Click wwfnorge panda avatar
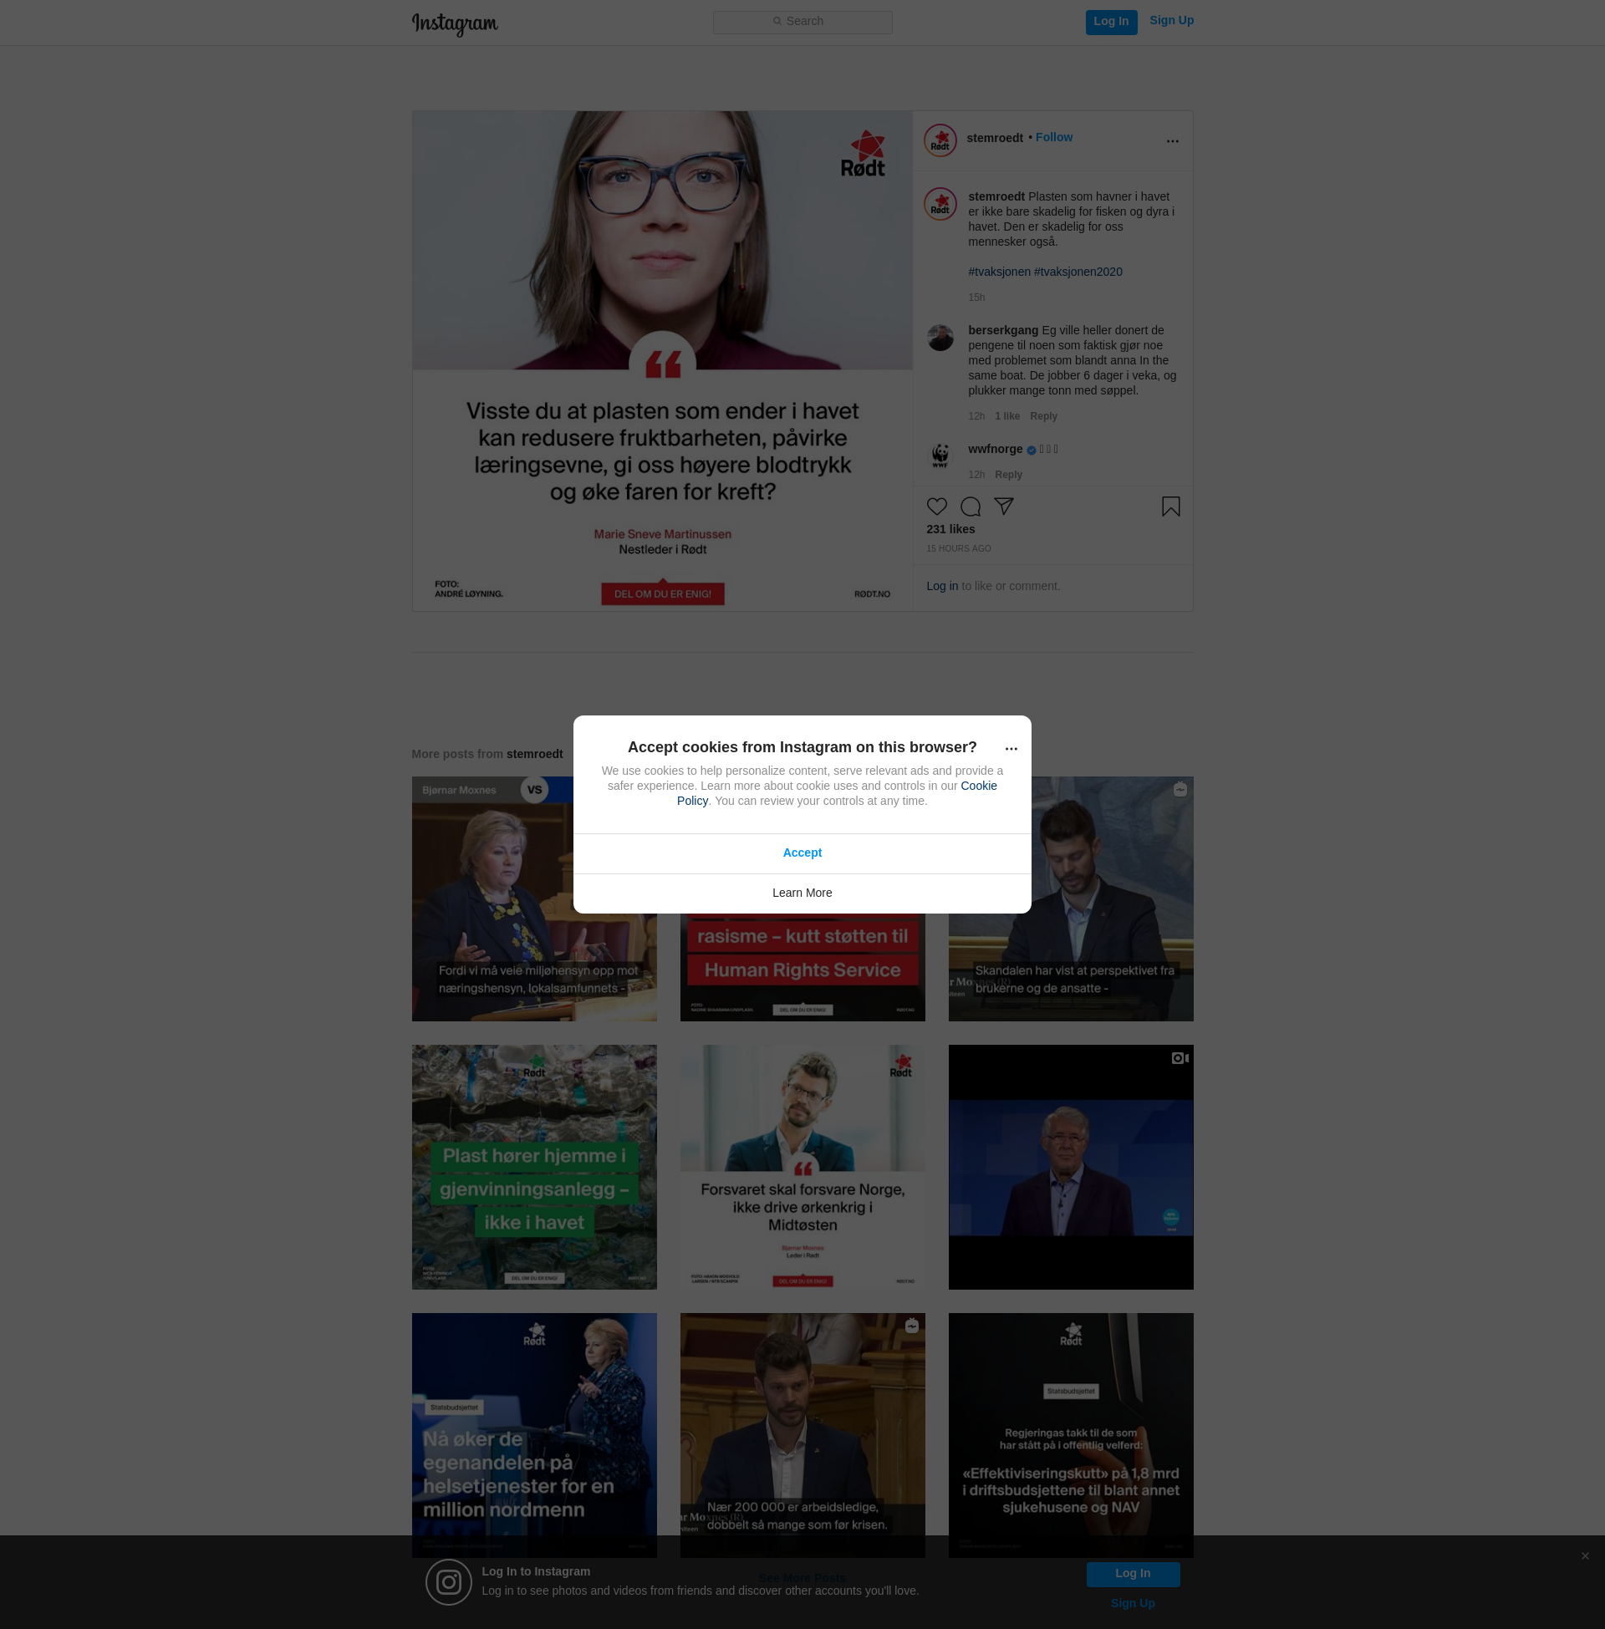 tap(940, 456)
